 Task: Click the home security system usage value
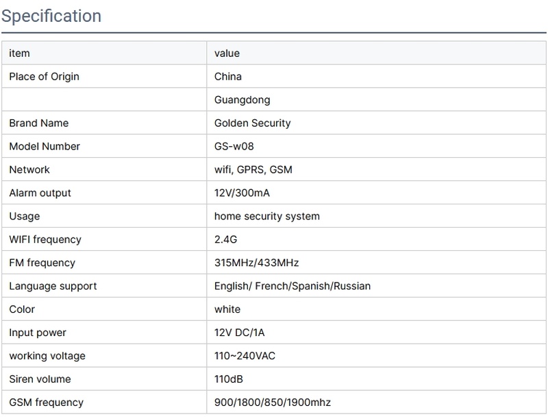(x=267, y=217)
